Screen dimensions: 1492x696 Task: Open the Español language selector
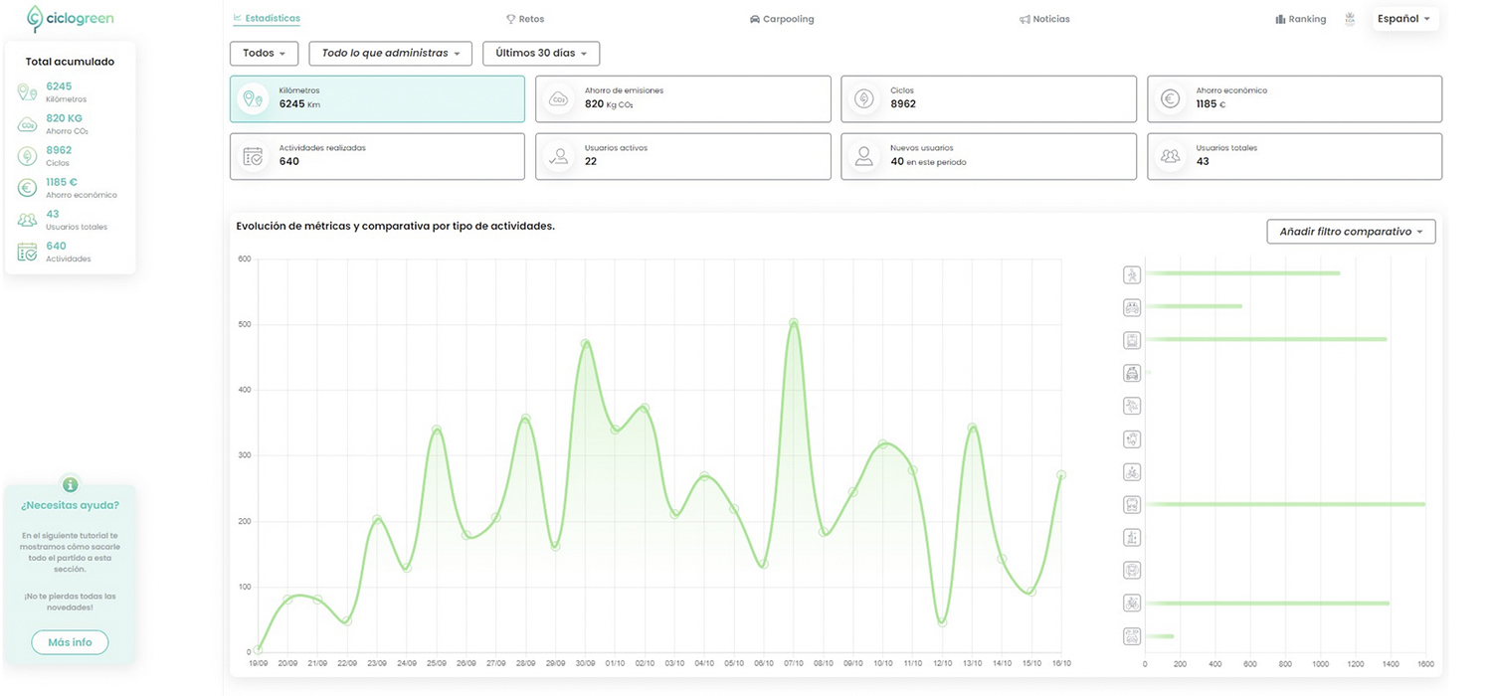[1403, 19]
